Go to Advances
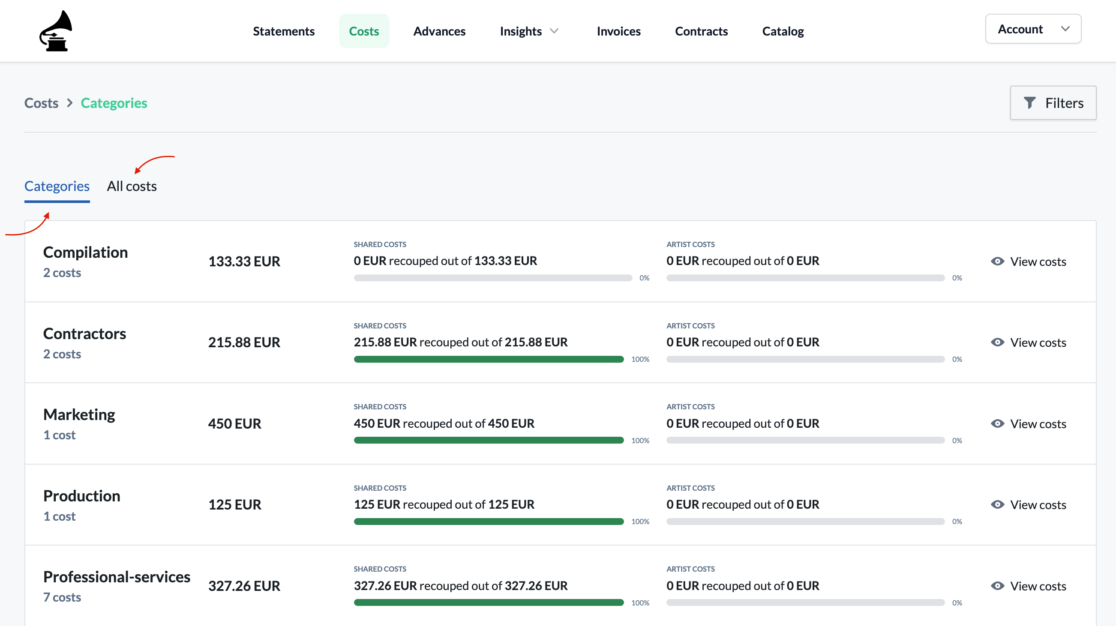This screenshot has width=1116, height=626. tap(439, 31)
